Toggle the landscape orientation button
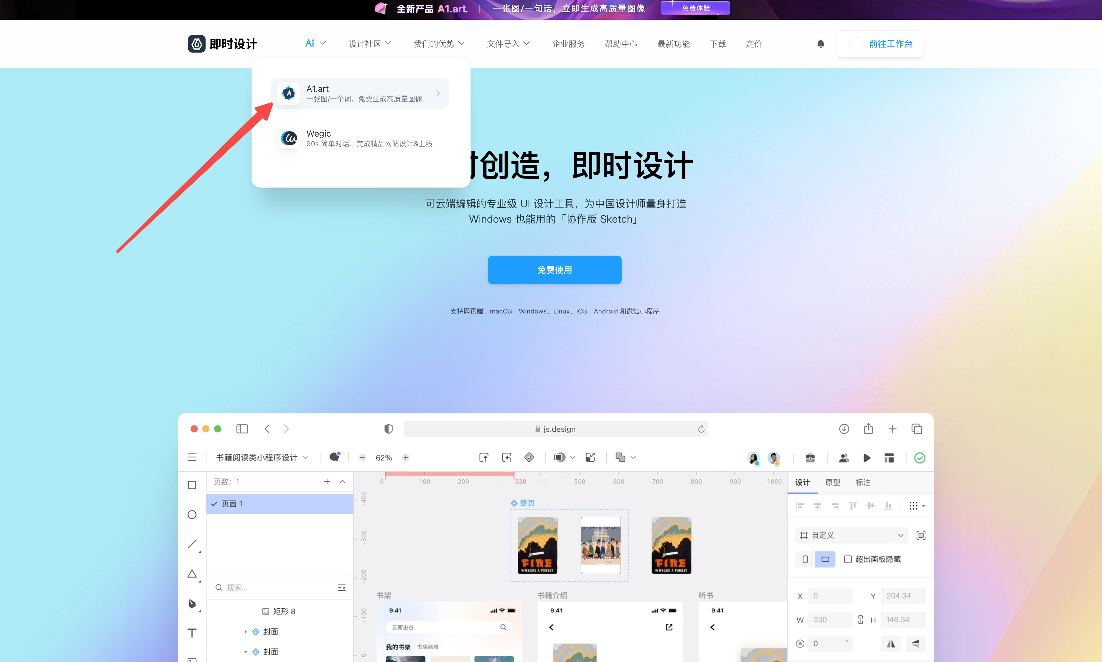 point(825,559)
